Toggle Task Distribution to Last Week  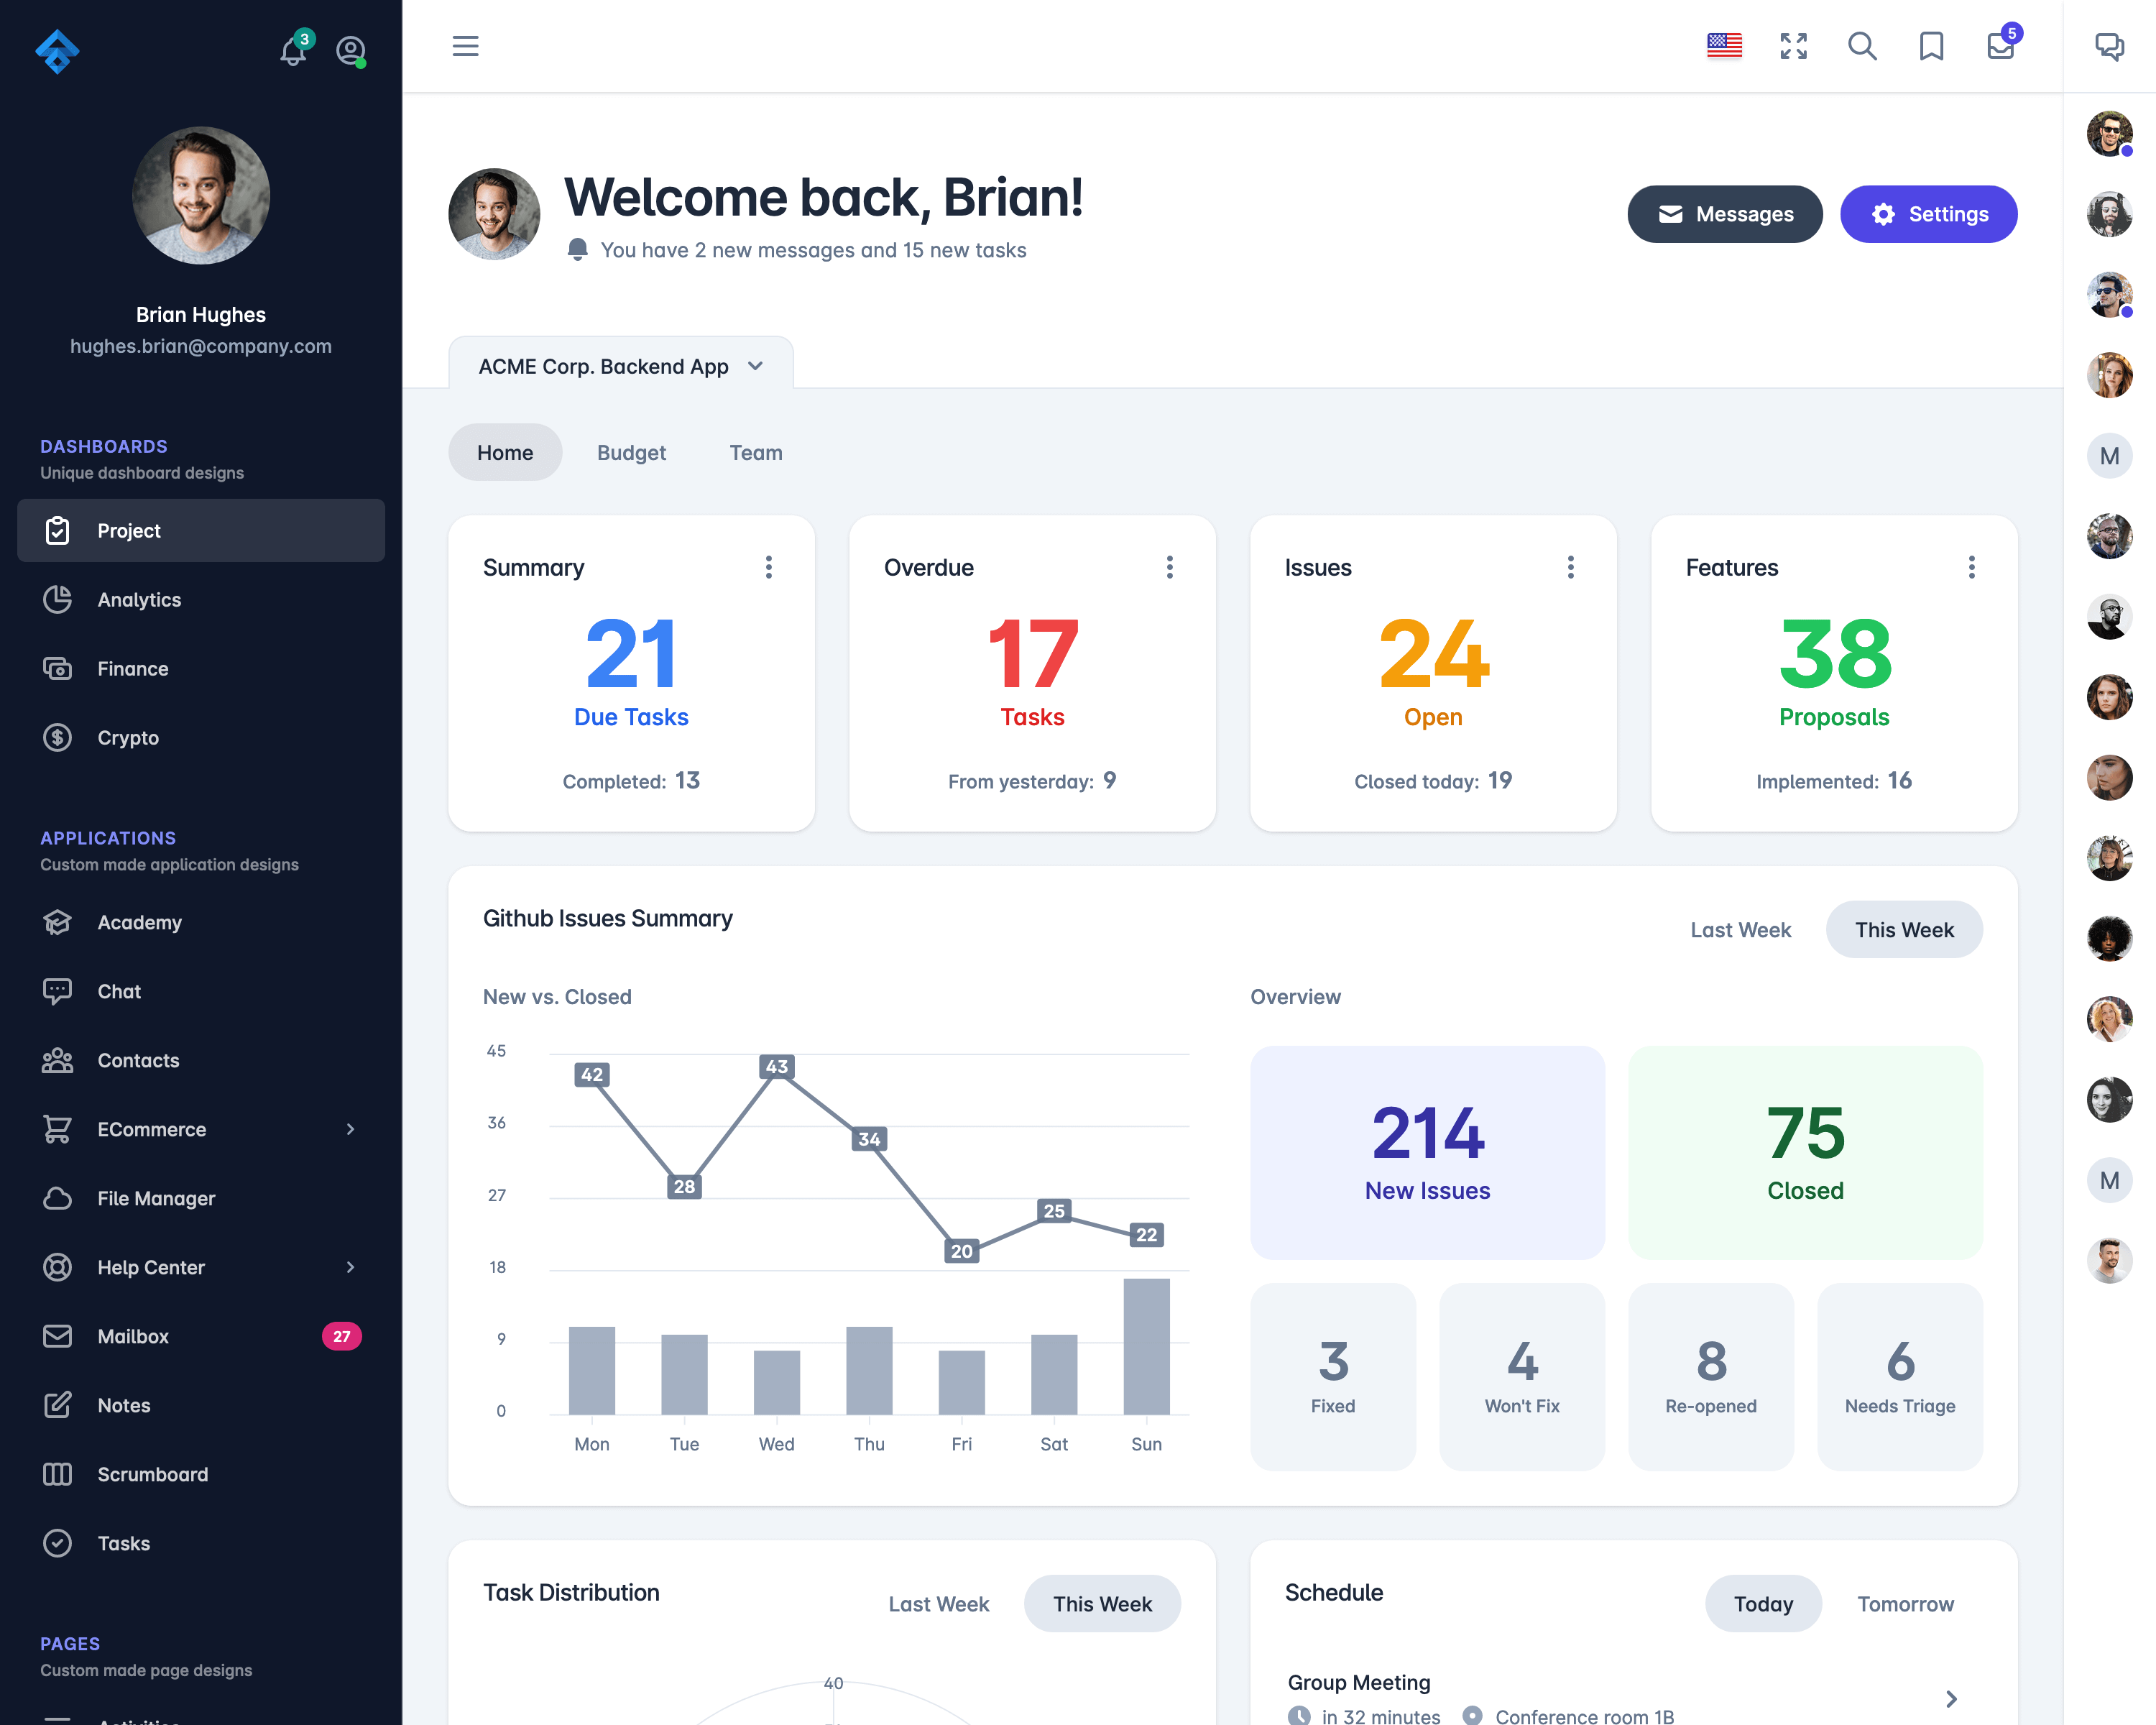tap(940, 1604)
